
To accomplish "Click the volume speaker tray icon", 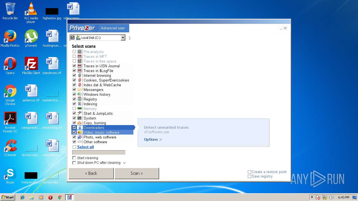I will pos(331,197).
